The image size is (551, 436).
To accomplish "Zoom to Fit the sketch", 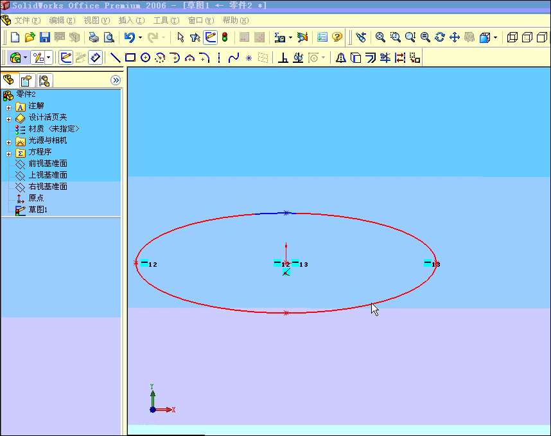I will point(380,37).
